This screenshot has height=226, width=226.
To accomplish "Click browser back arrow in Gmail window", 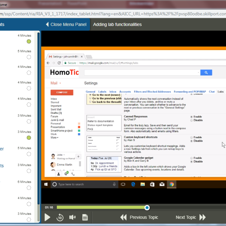I will click(48, 63).
